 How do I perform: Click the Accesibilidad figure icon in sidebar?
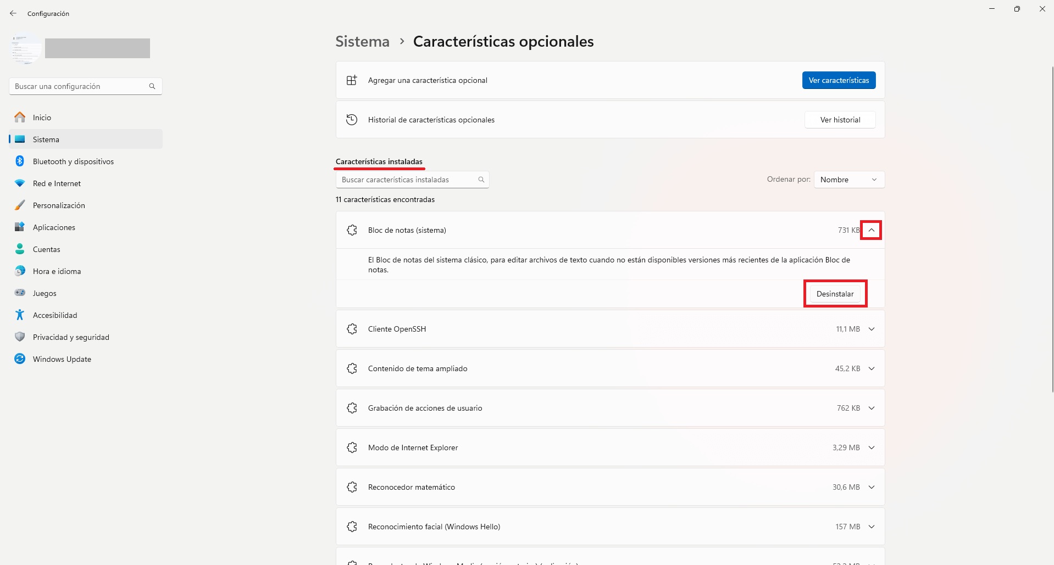[20, 315]
